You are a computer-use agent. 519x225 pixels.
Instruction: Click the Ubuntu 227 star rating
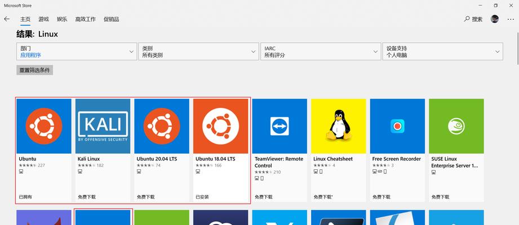32,165
